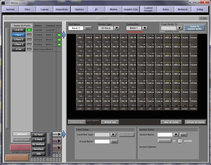Open the fx menu
The height and width of the screenshot is (165, 211).
96,10
